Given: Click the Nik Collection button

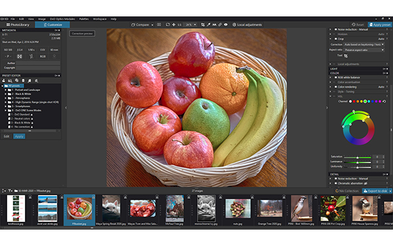Looking at the screenshot, I should tap(347, 191).
